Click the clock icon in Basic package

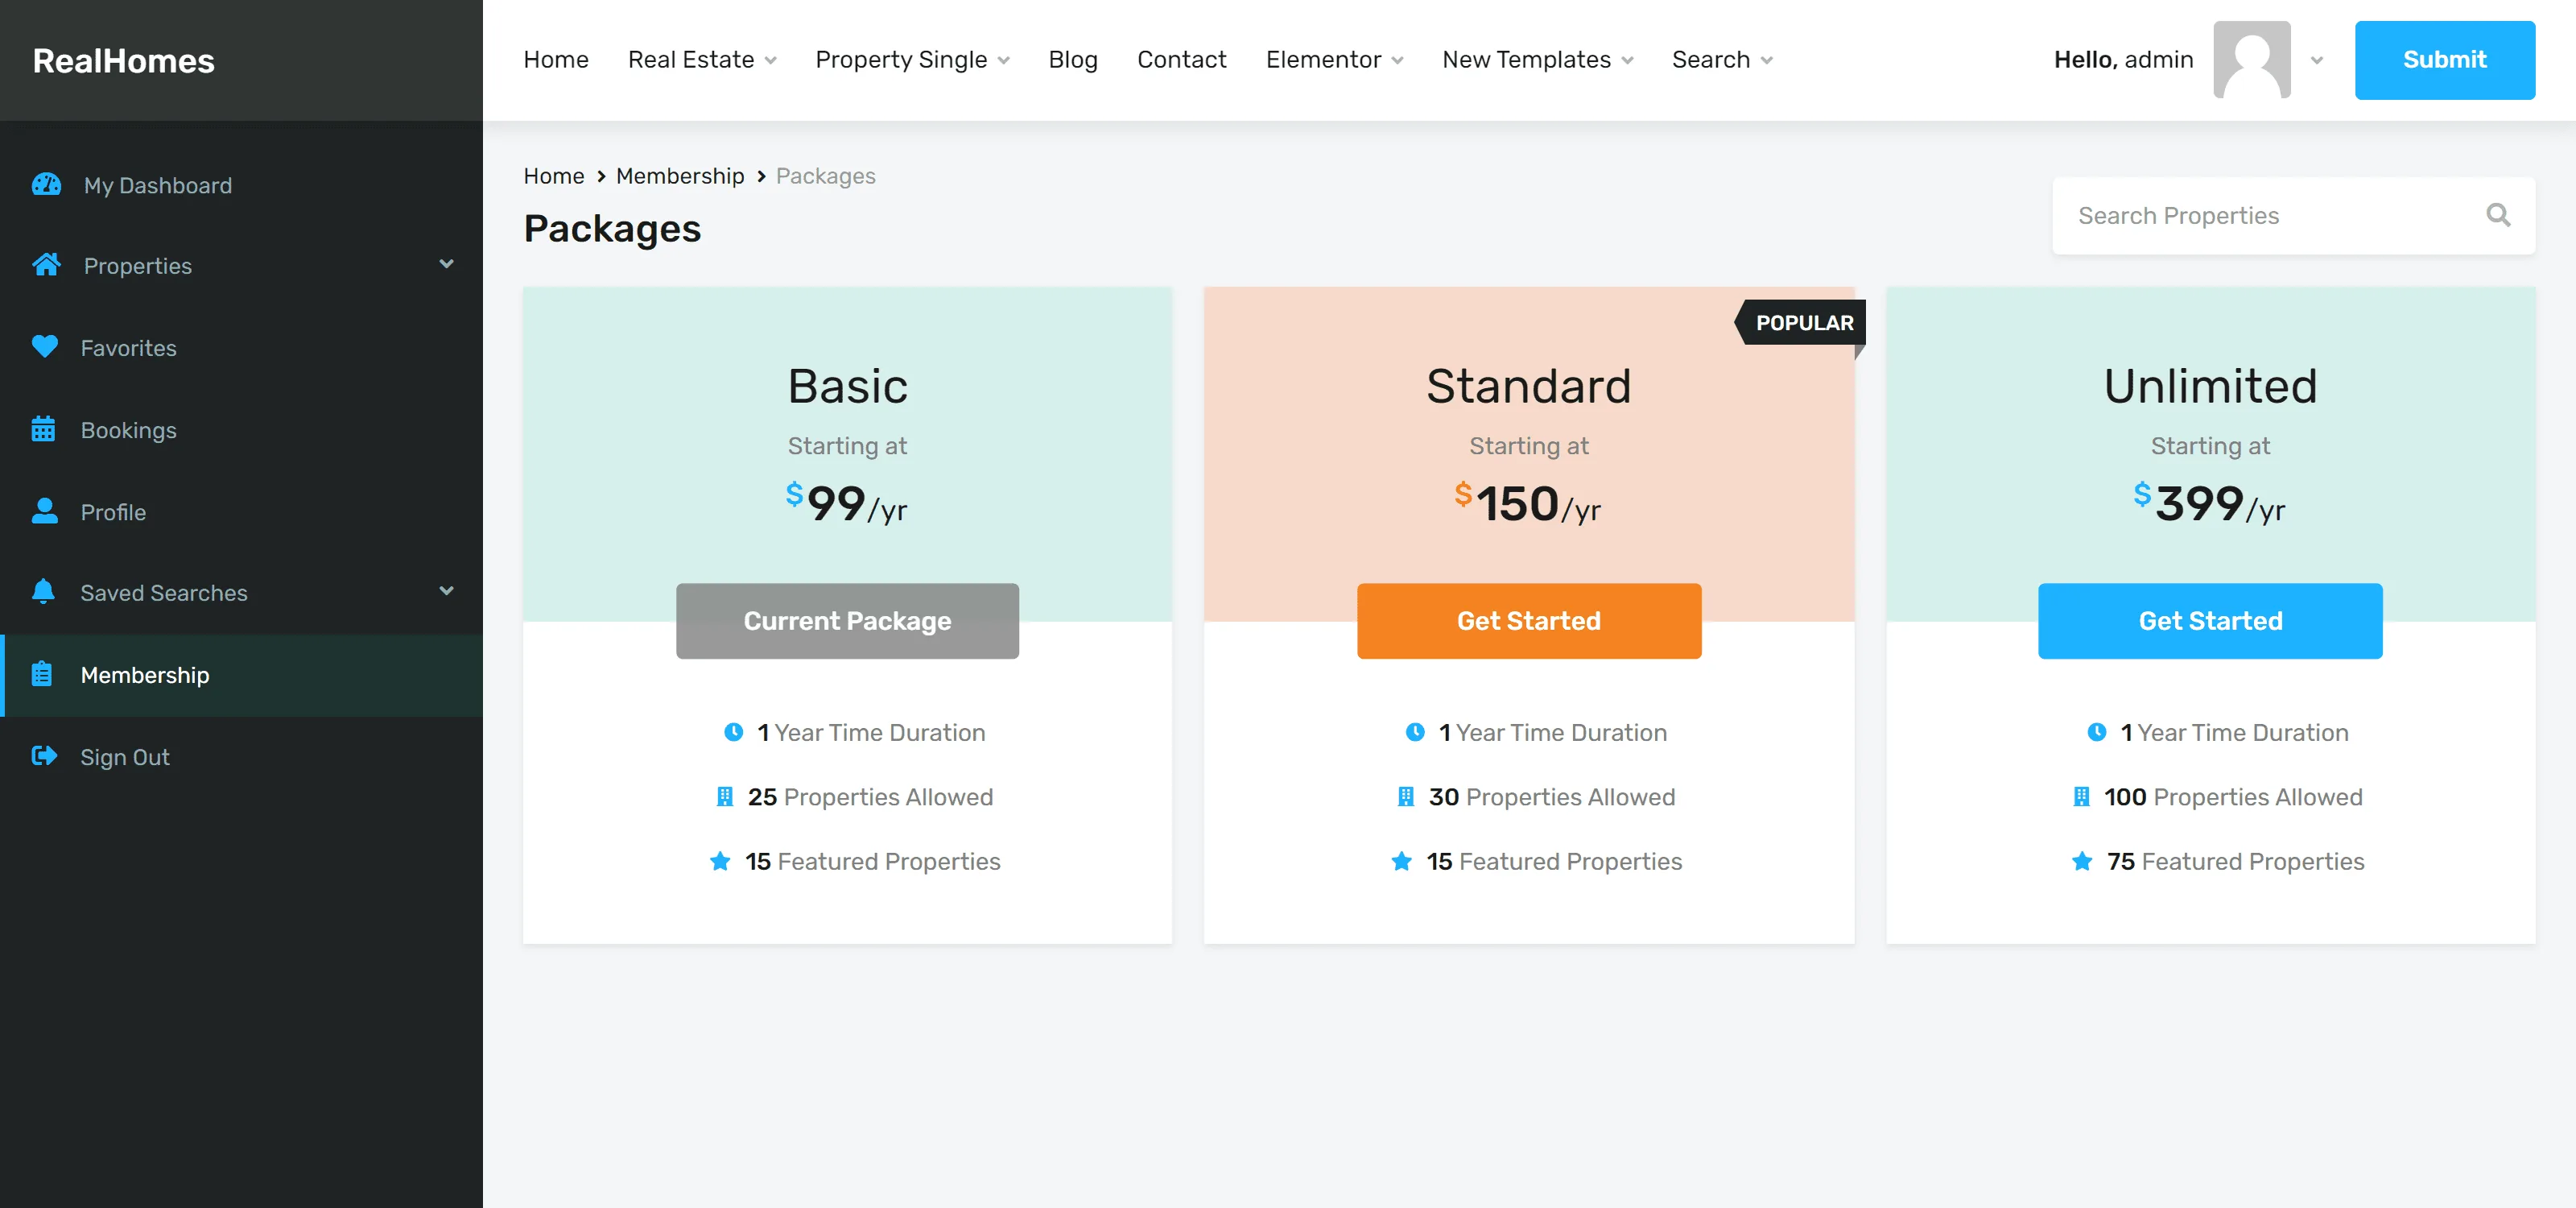[x=733, y=732]
